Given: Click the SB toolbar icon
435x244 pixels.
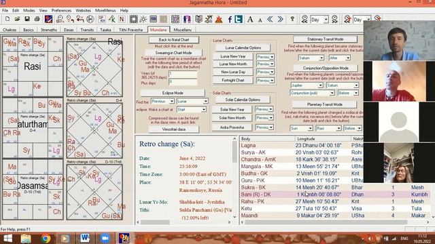Looking at the screenshot, I should tap(153, 19).
